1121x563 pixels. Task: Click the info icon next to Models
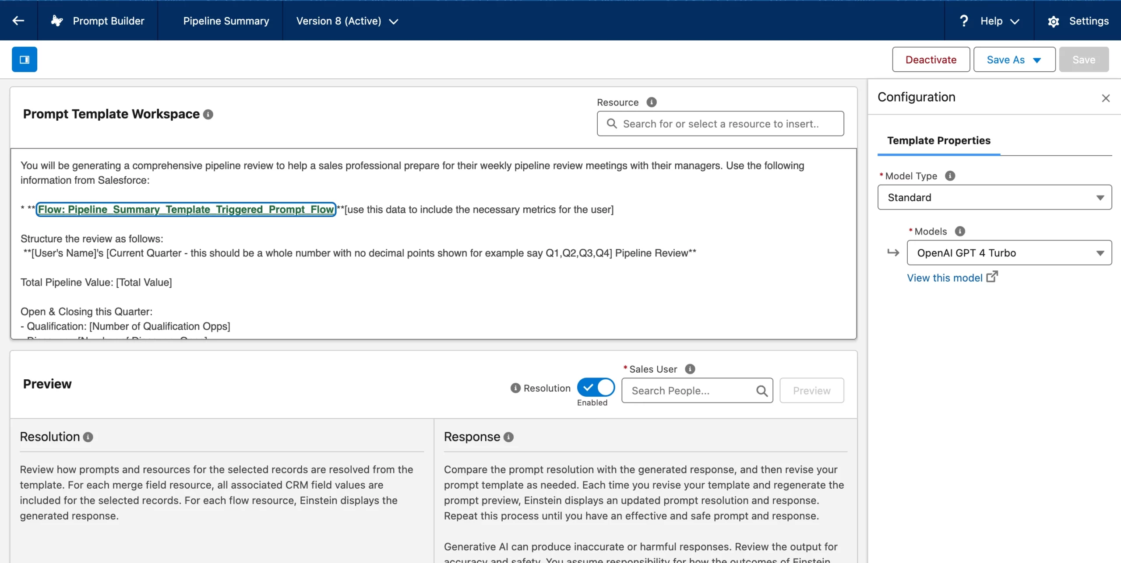[960, 231]
